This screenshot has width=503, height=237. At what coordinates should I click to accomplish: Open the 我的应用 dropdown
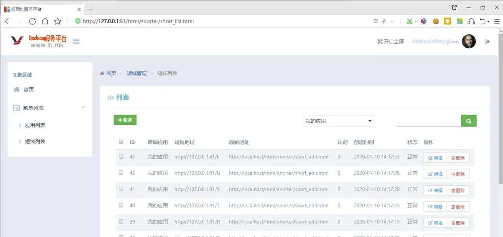tap(338, 121)
